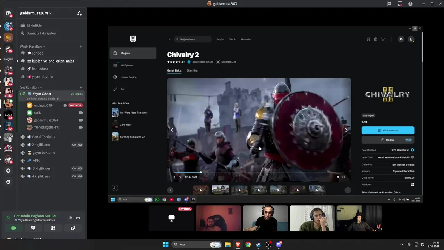Move thumbnail strip back with left chevron
The image size is (444, 250).
pos(170,190)
